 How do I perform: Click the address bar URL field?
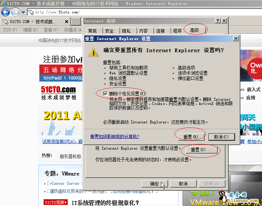[x=145, y=12]
